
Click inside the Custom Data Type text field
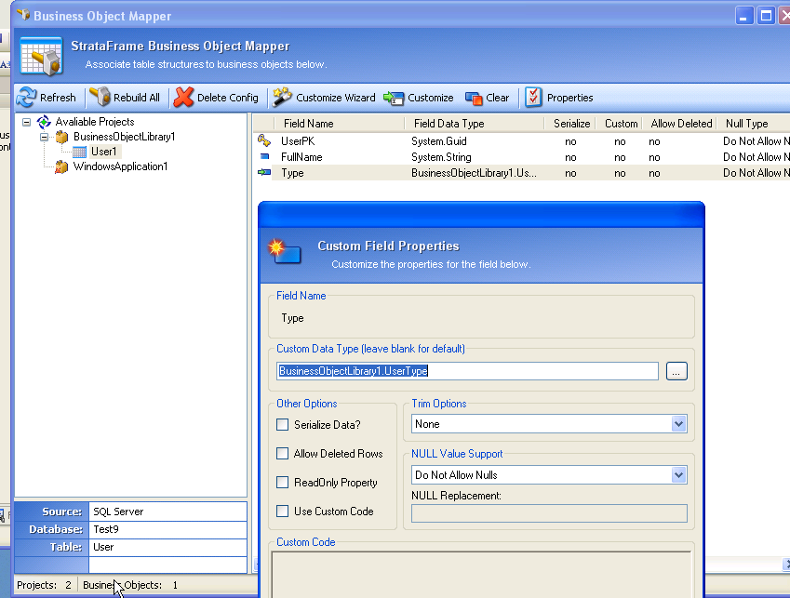(467, 371)
